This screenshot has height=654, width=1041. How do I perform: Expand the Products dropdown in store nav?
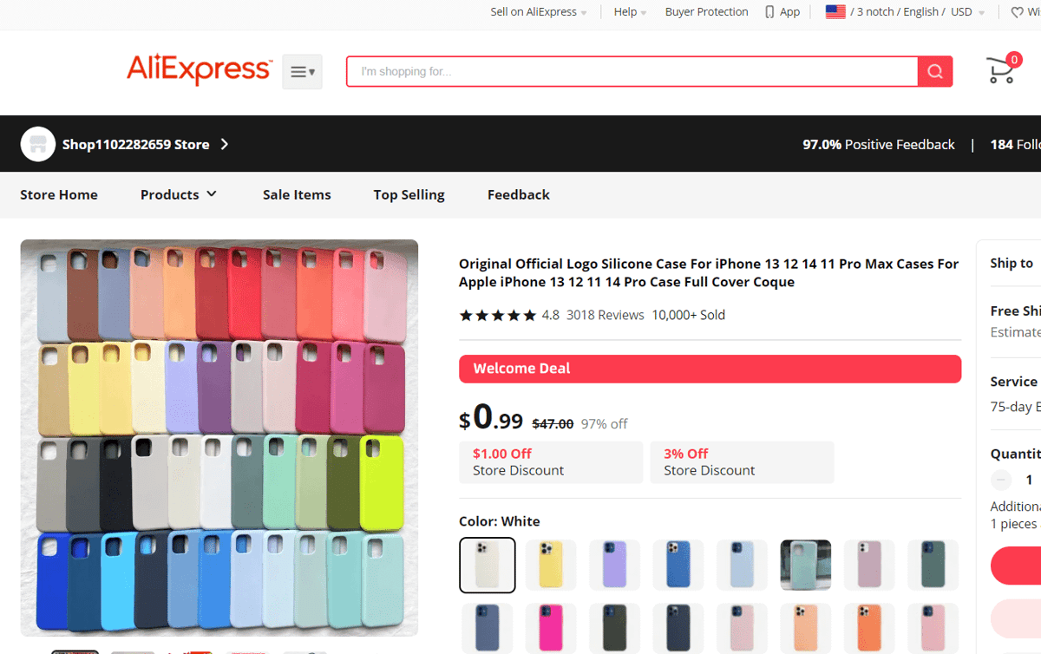pyautogui.click(x=179, y=194)
